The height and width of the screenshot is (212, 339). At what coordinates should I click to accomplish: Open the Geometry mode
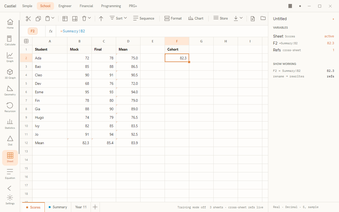(10, 91)
